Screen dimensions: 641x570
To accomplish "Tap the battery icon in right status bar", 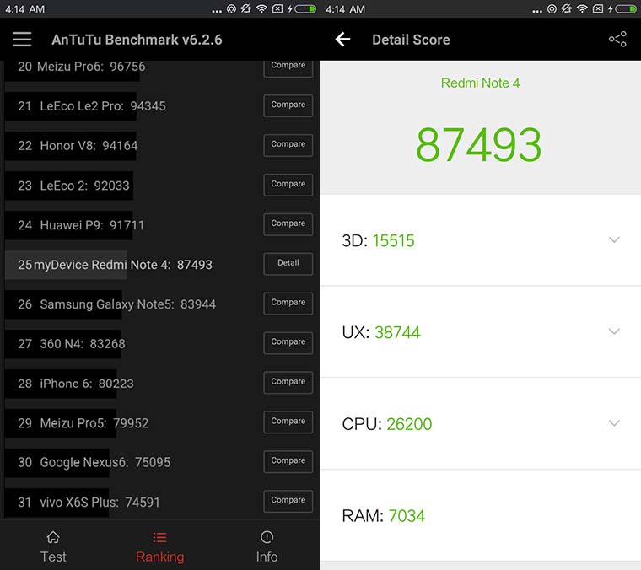I will 626,9.
